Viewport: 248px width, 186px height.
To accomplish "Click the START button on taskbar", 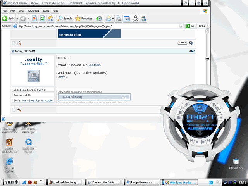I will (10, 182).
